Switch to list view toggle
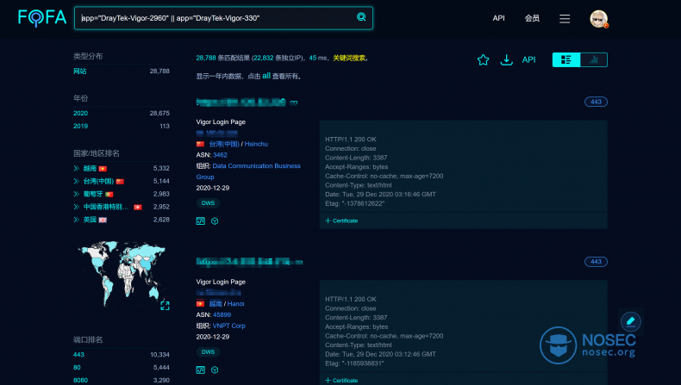Viewport: 681px width, 385px height. pyautogui.click(x=565, y=60)
